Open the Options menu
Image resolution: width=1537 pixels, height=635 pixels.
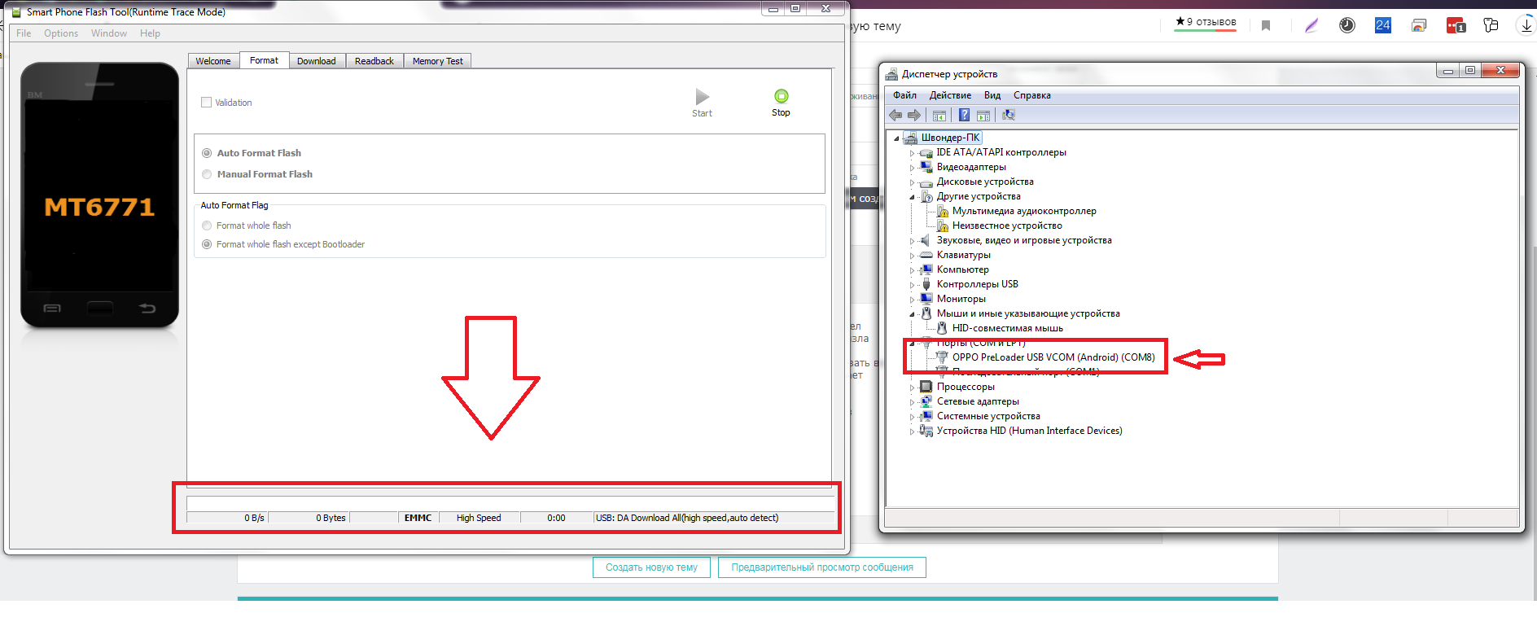click(61, 33)
